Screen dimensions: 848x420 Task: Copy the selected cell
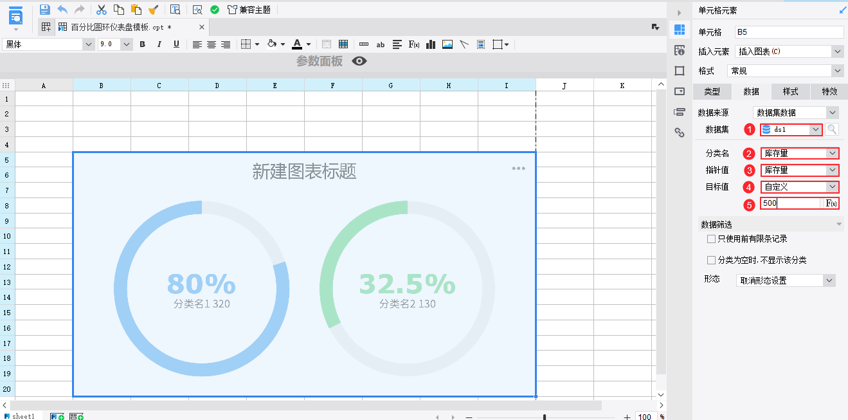tap(119, 10)
